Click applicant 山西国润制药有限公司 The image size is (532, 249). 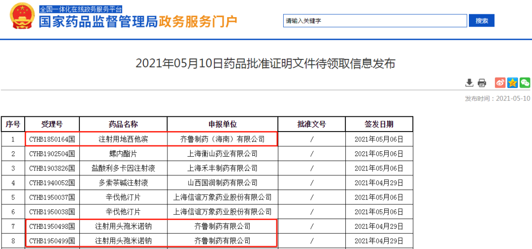click(222, 183)
